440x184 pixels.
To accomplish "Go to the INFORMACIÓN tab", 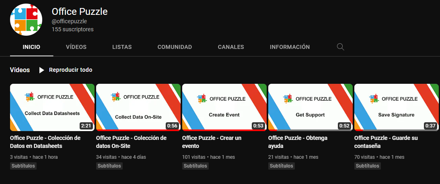I will (290, 47).
